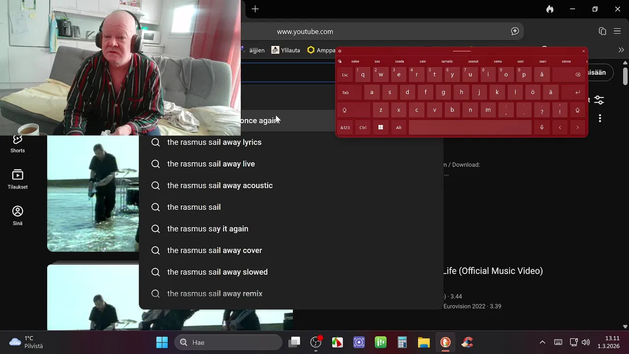Tap the right arrow key on keyboard

point(577,127)
